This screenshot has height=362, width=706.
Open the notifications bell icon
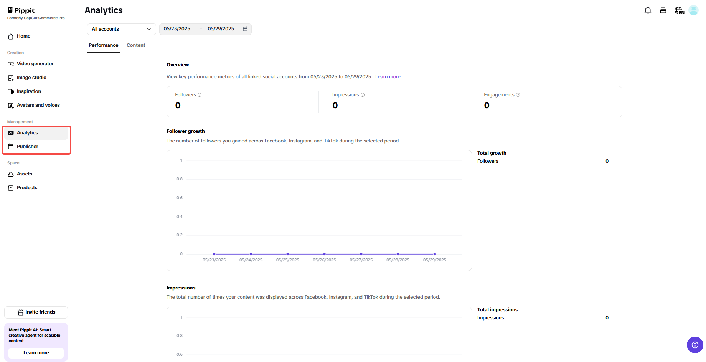tap(648, 10)
